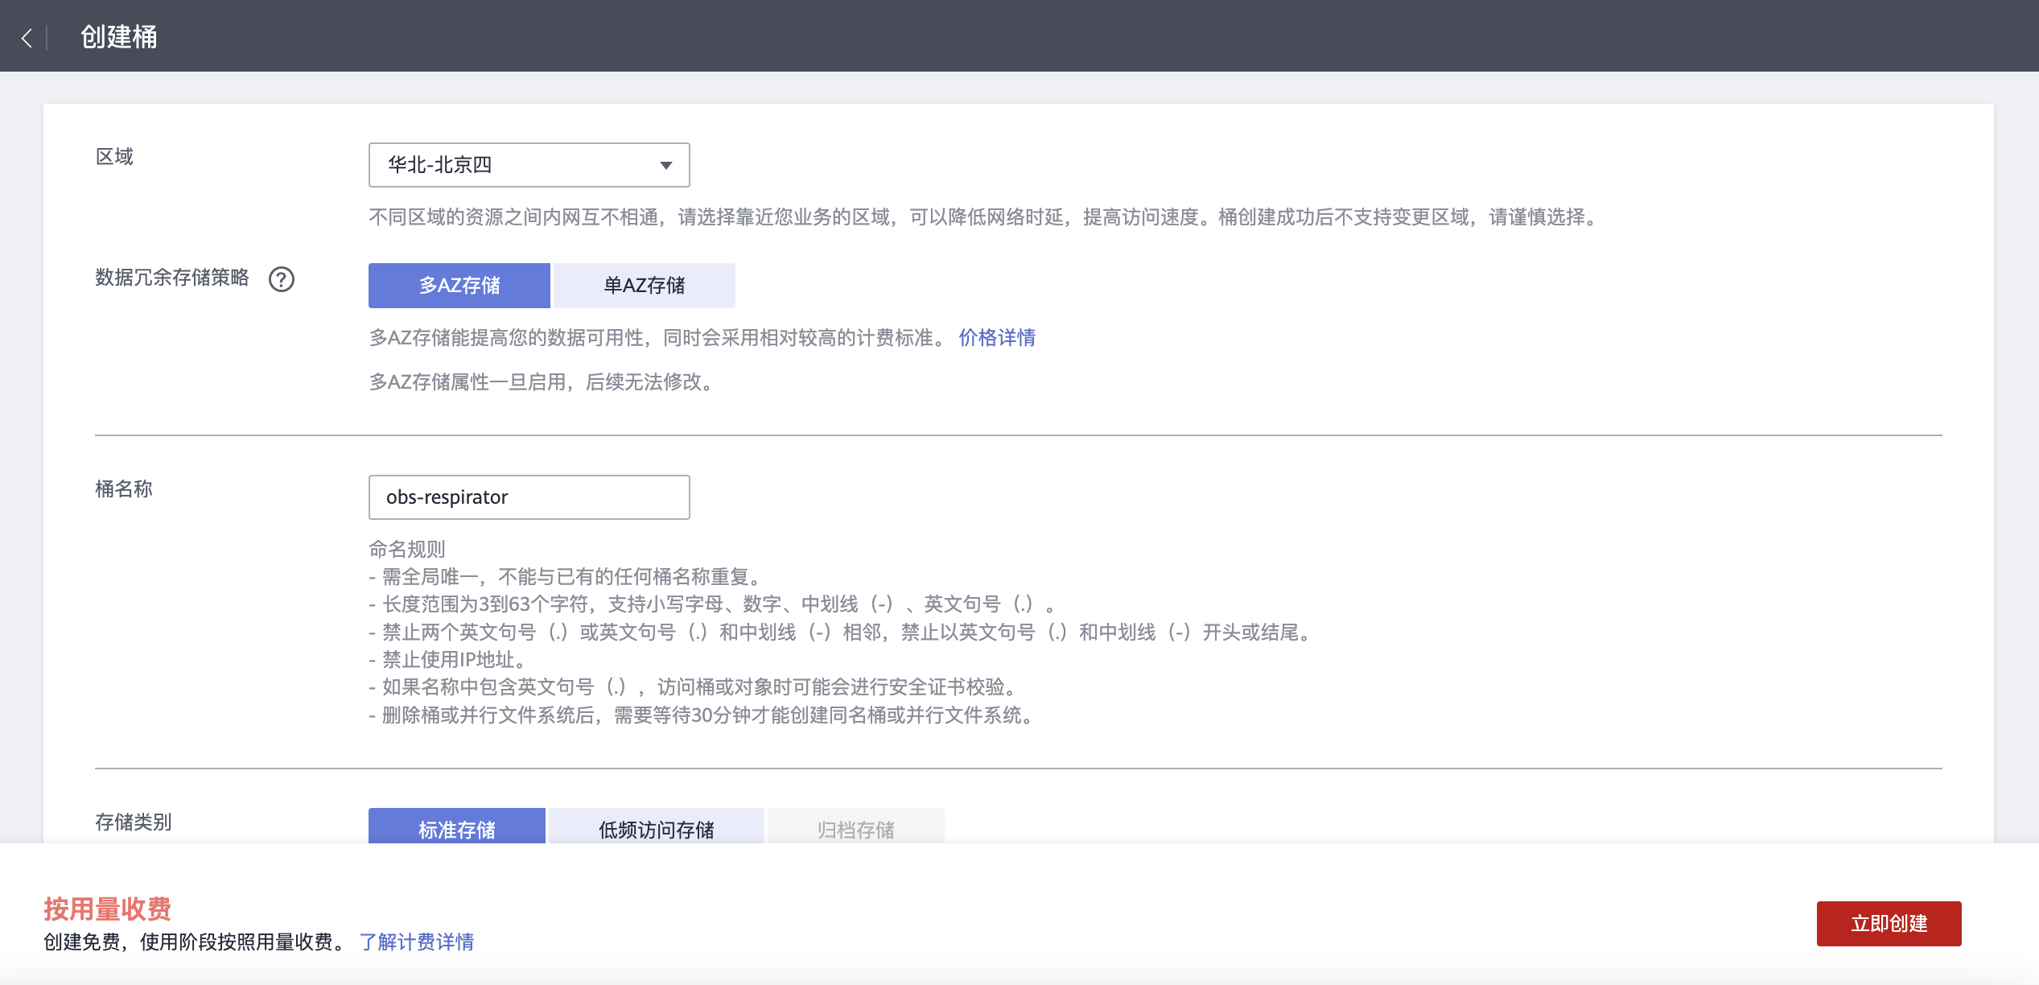Click the back arrow icon
This screenshot has height=985, width=2039.
27,38
